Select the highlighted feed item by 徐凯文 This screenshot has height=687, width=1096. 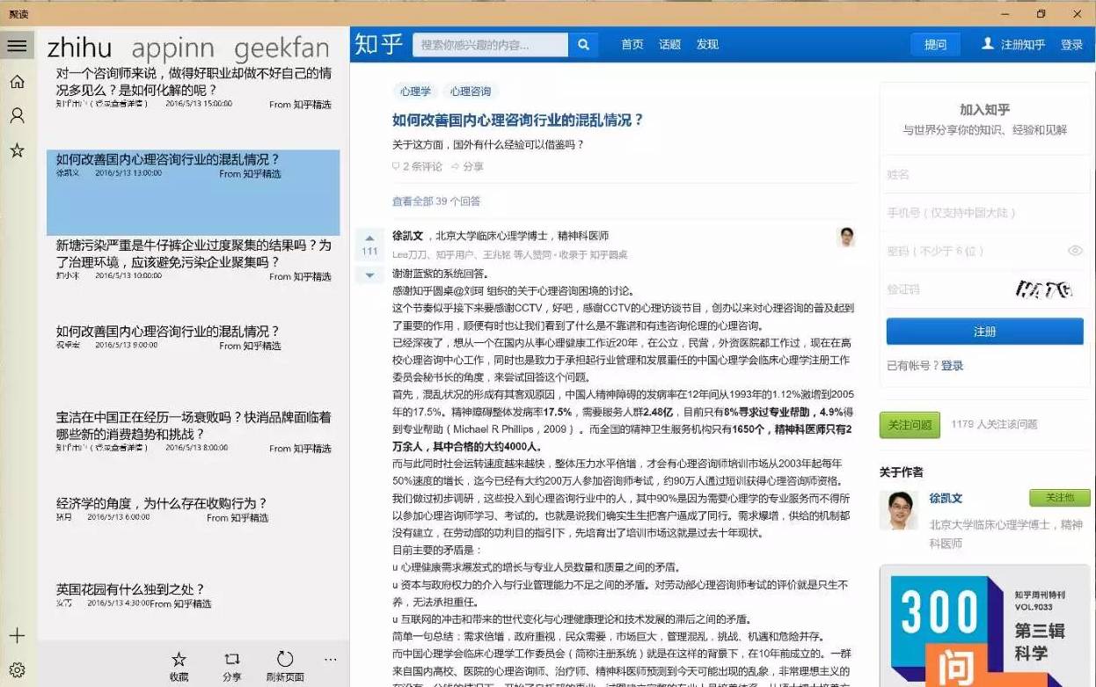coord(194,192)
